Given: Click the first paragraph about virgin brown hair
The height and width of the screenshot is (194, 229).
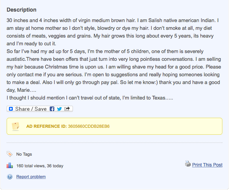Looking at the screenshot, I should (x=113, y=32).
